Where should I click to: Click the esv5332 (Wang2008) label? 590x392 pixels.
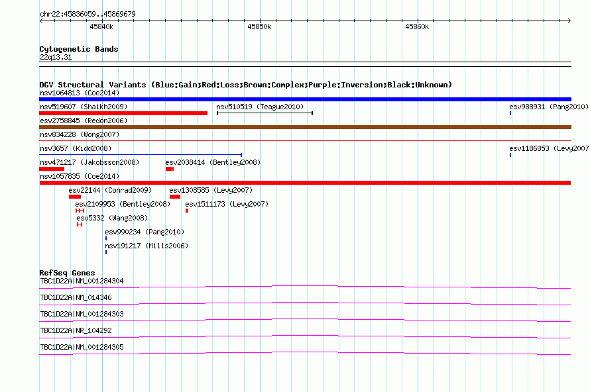(112, 218)
